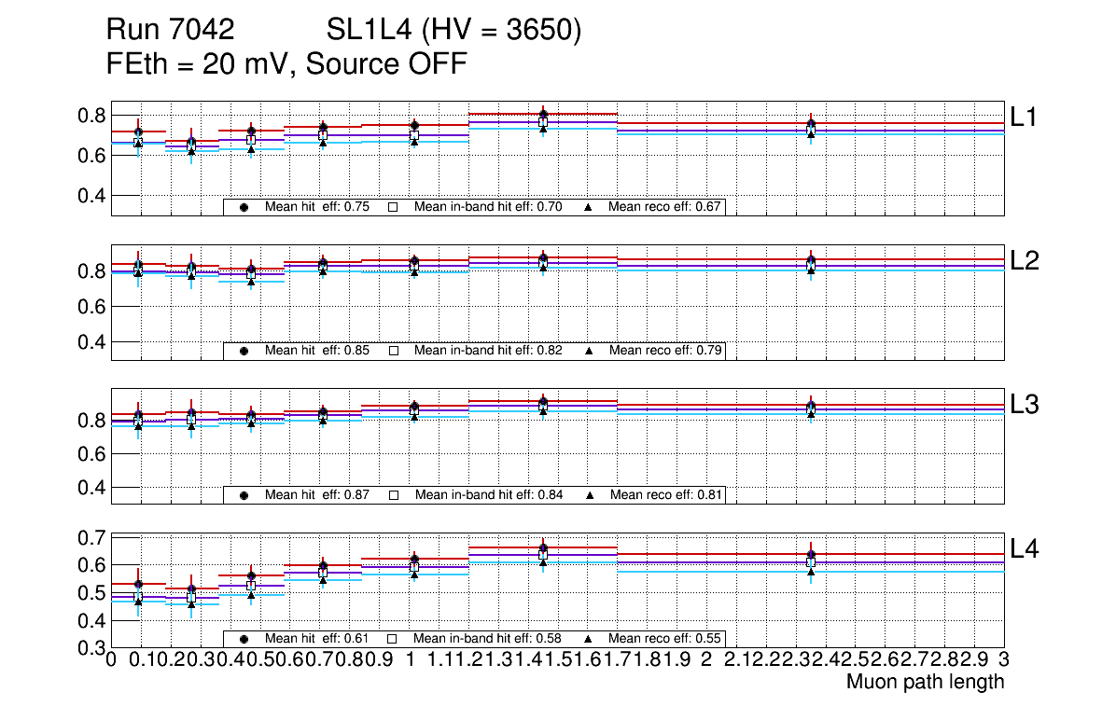Click the 'Muon path length' axis title
1116x720 pixels.
coord(925,682)
